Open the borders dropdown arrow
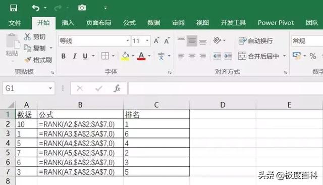Screen dimensions: 323x185 point(113,56)
